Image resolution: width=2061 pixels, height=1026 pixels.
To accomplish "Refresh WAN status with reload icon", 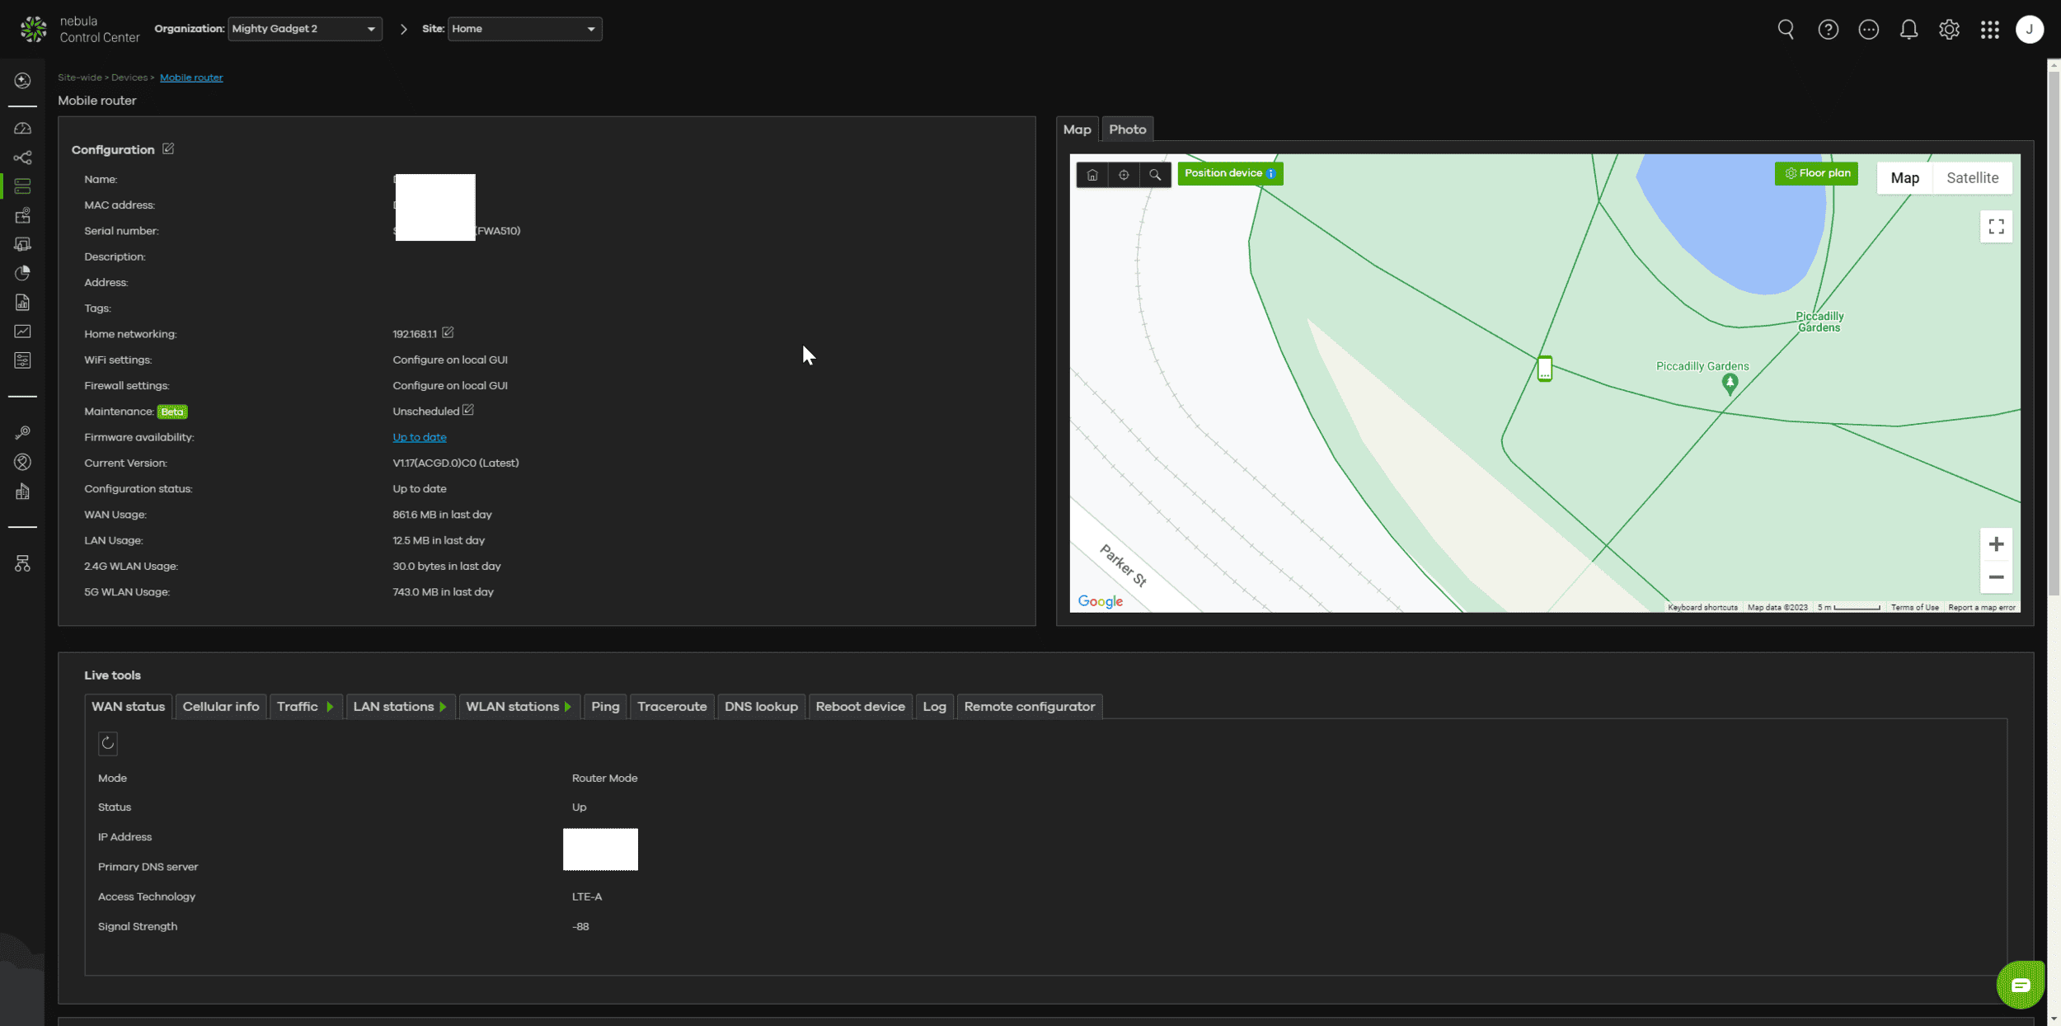I will [108, 743].
